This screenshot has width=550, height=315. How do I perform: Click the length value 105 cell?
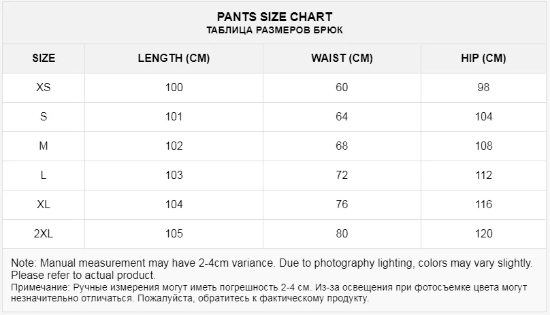pyautogui.click(x=174, y=233)
